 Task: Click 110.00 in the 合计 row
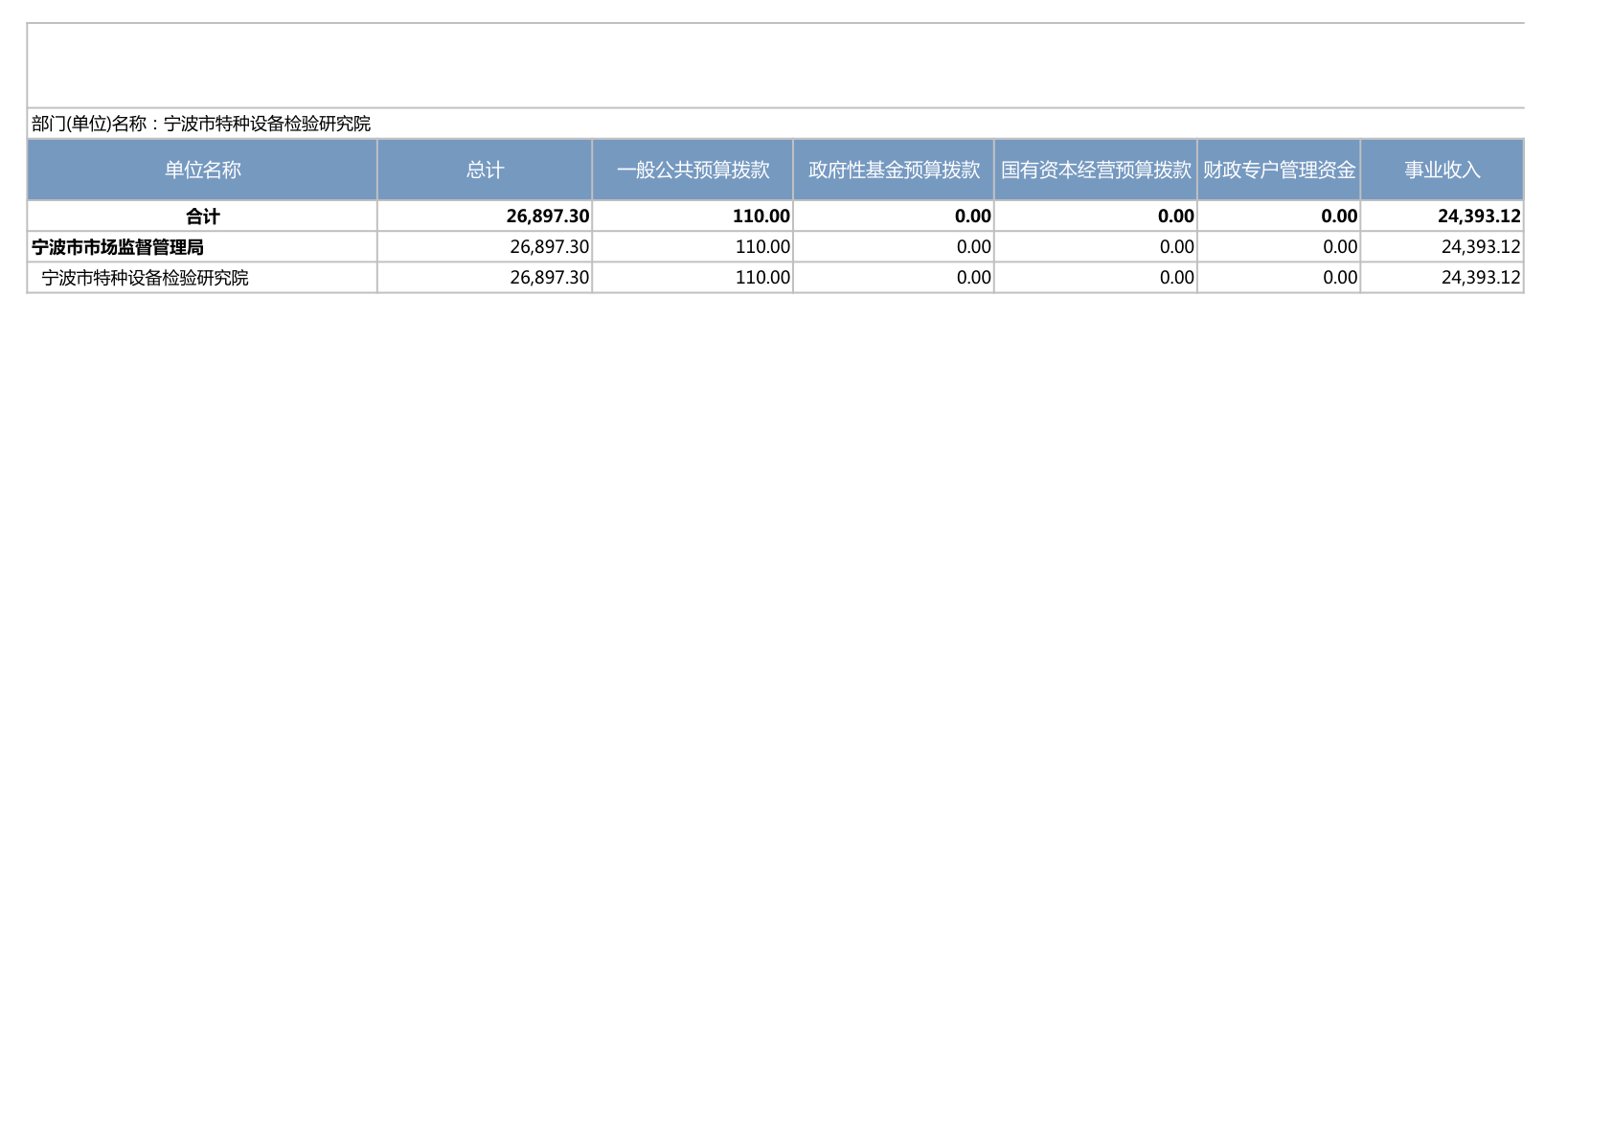761,217
